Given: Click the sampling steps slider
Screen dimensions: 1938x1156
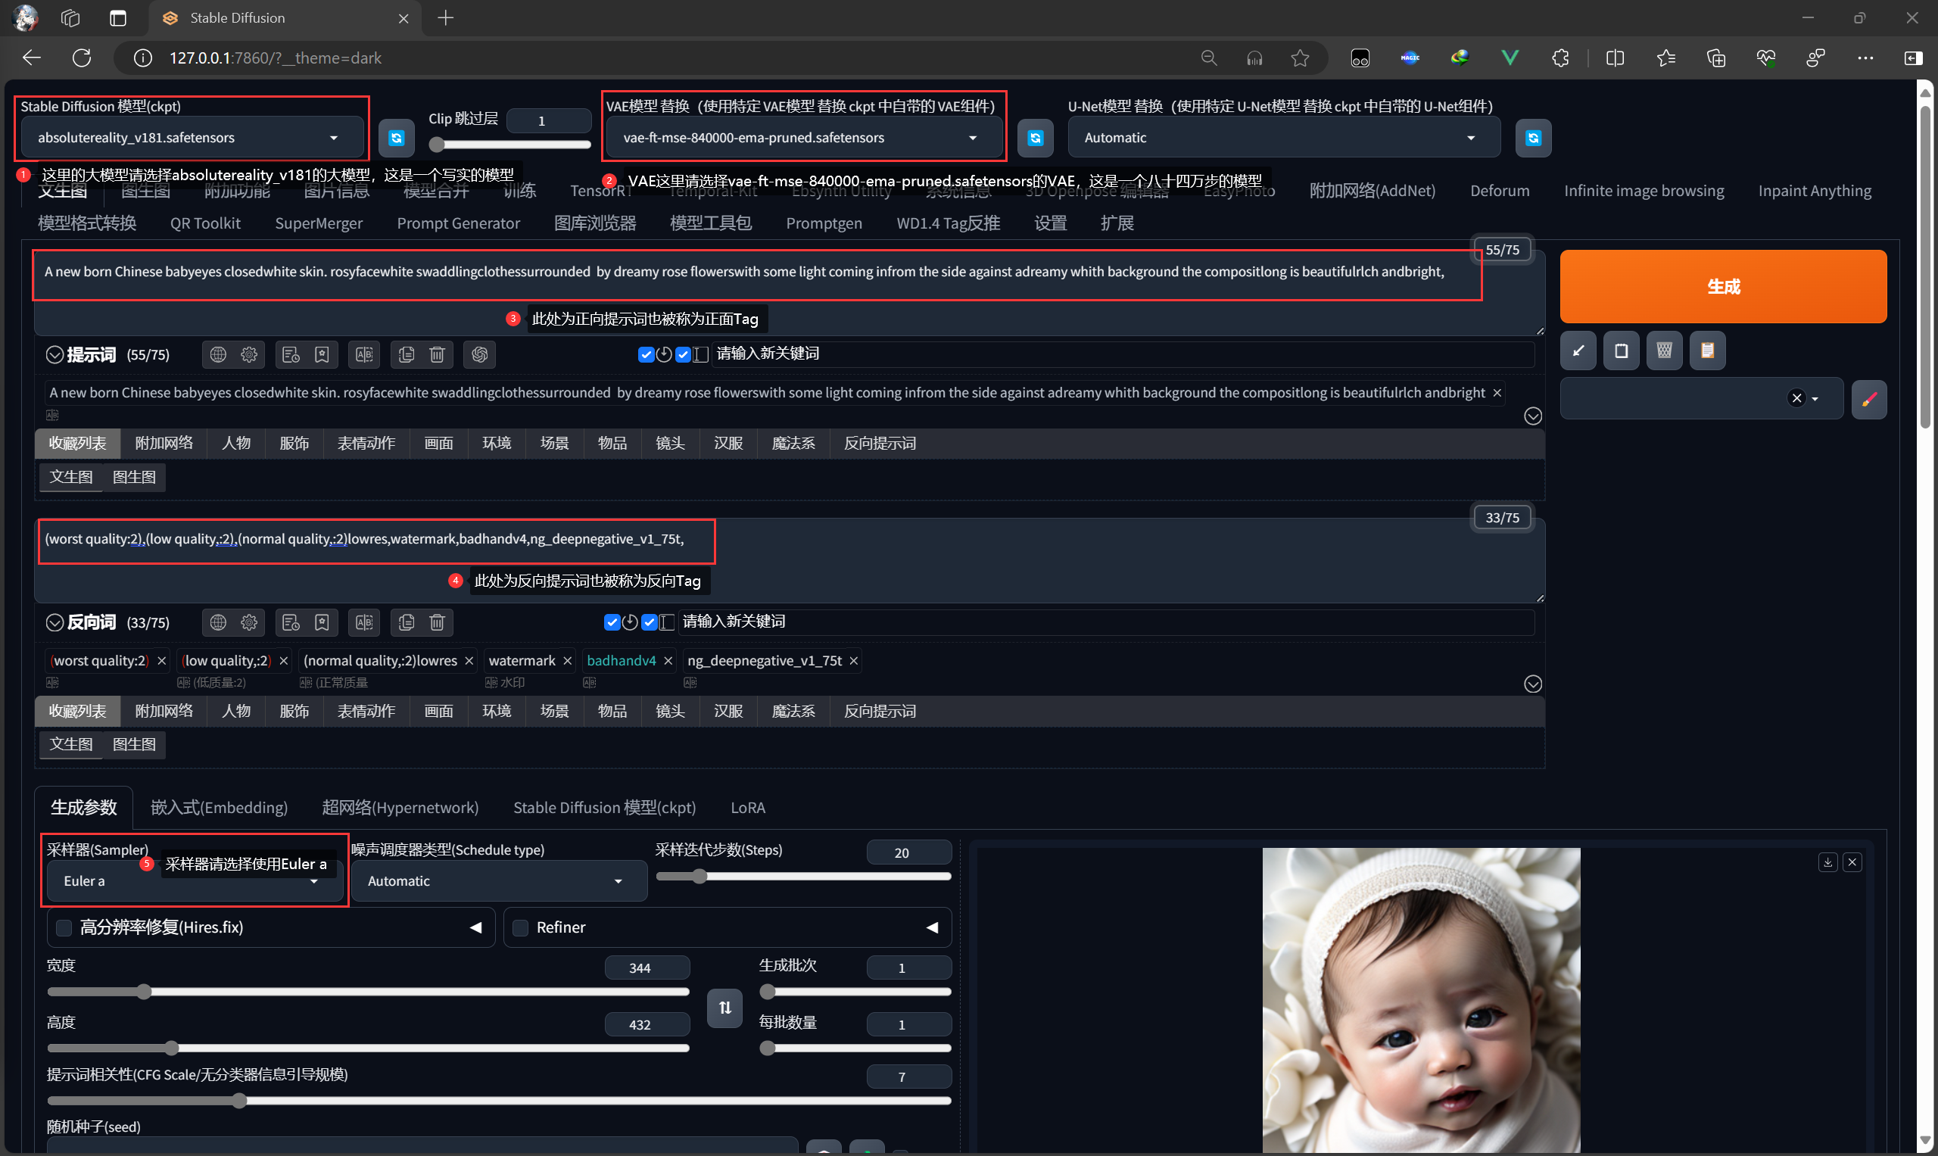Looking at the screenshot, I should pyautogui.click(x=804, y=877).
